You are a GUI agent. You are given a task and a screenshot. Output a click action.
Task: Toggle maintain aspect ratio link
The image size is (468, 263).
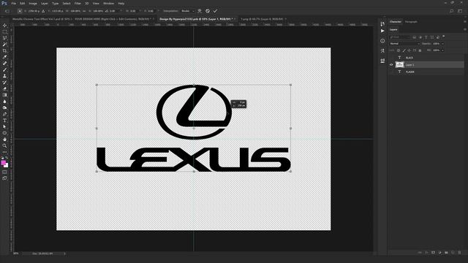[x=84, y=11]
